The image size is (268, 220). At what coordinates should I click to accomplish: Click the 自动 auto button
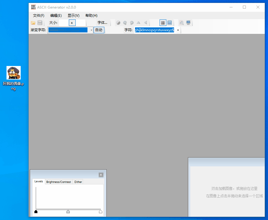pos(99,30)
